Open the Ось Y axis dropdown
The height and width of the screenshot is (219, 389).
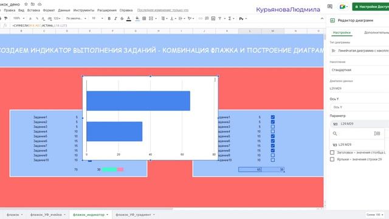coord(359,107)
